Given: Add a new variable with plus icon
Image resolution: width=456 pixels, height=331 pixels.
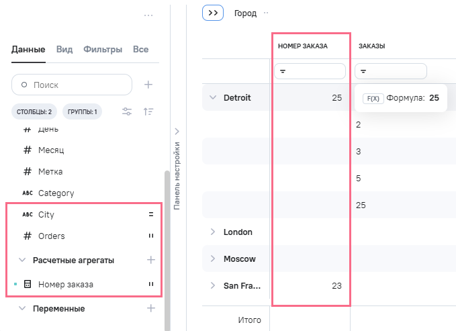Looking at the screenshot, I should (x=151, y=308).
